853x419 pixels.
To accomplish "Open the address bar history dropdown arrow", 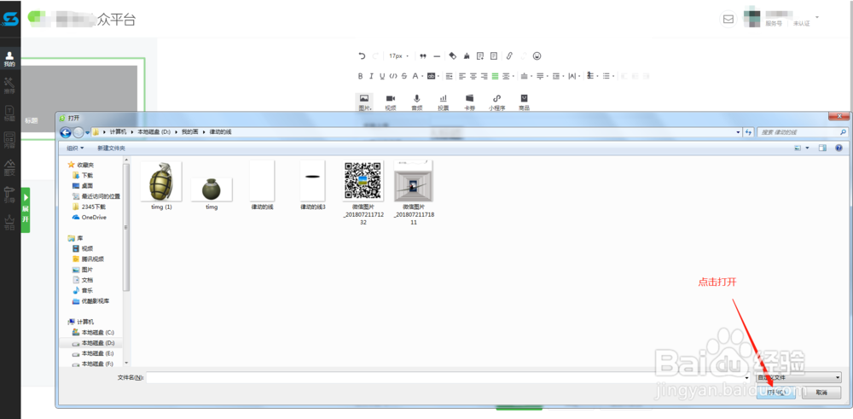I will 738,132.
